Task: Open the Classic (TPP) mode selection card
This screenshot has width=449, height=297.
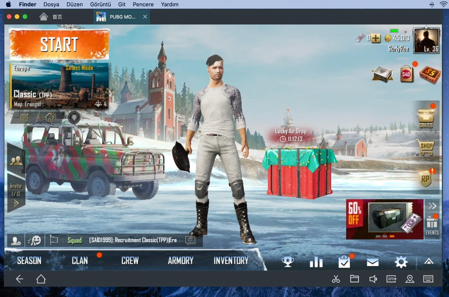Action: [x=59, y=86]
